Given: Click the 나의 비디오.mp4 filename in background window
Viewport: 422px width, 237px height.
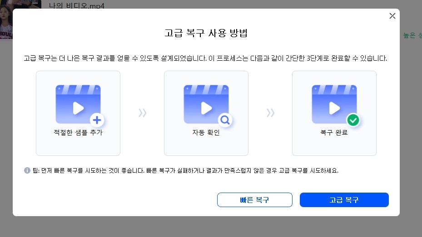Looking at the screenshot, I should 76,5.
